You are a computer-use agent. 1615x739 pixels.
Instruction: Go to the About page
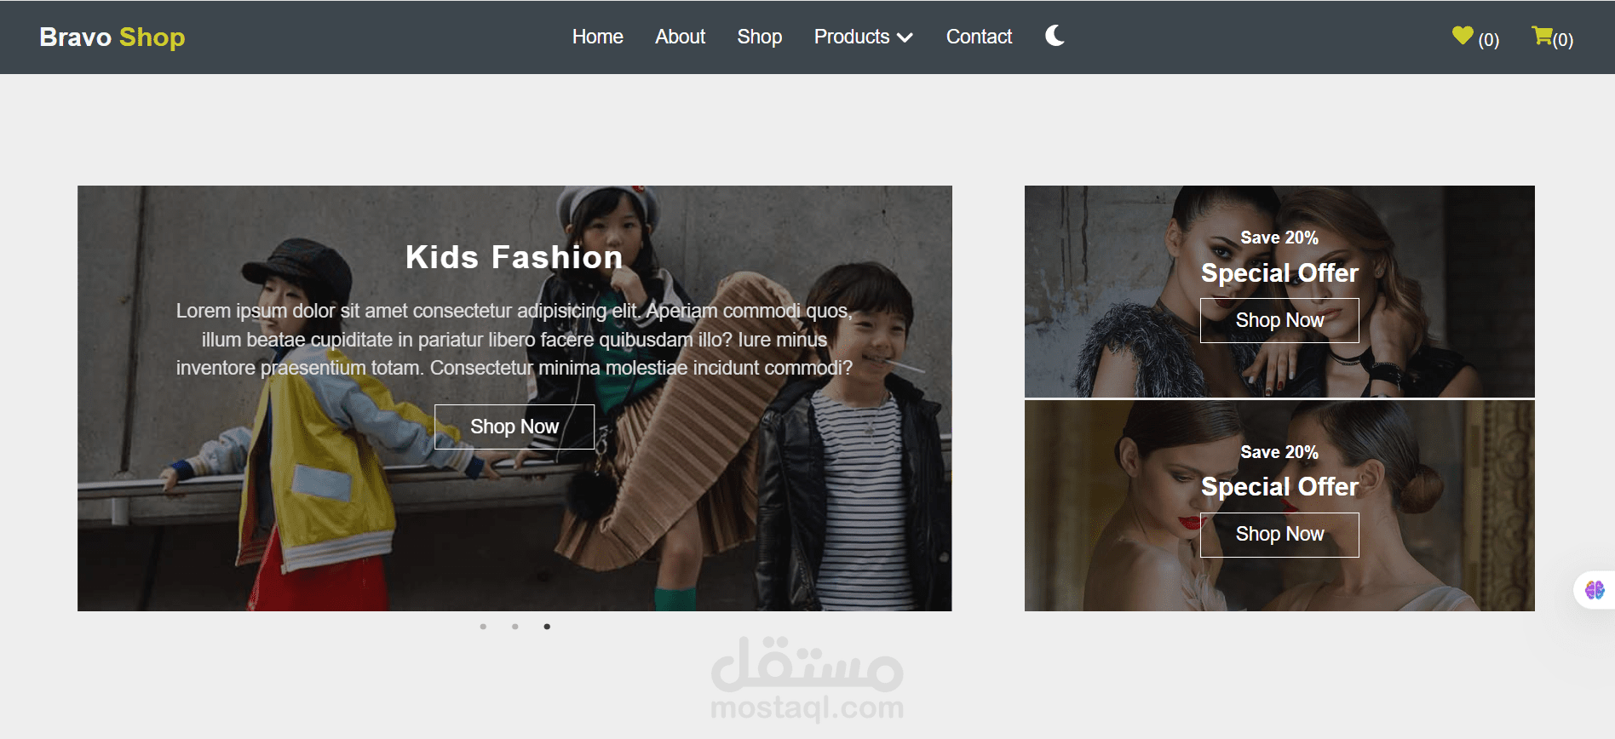point(680,37)
